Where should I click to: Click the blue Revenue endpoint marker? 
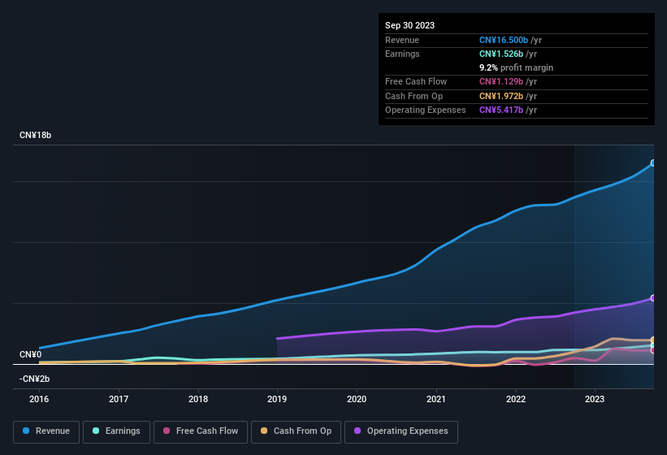(x=653, y=162)
